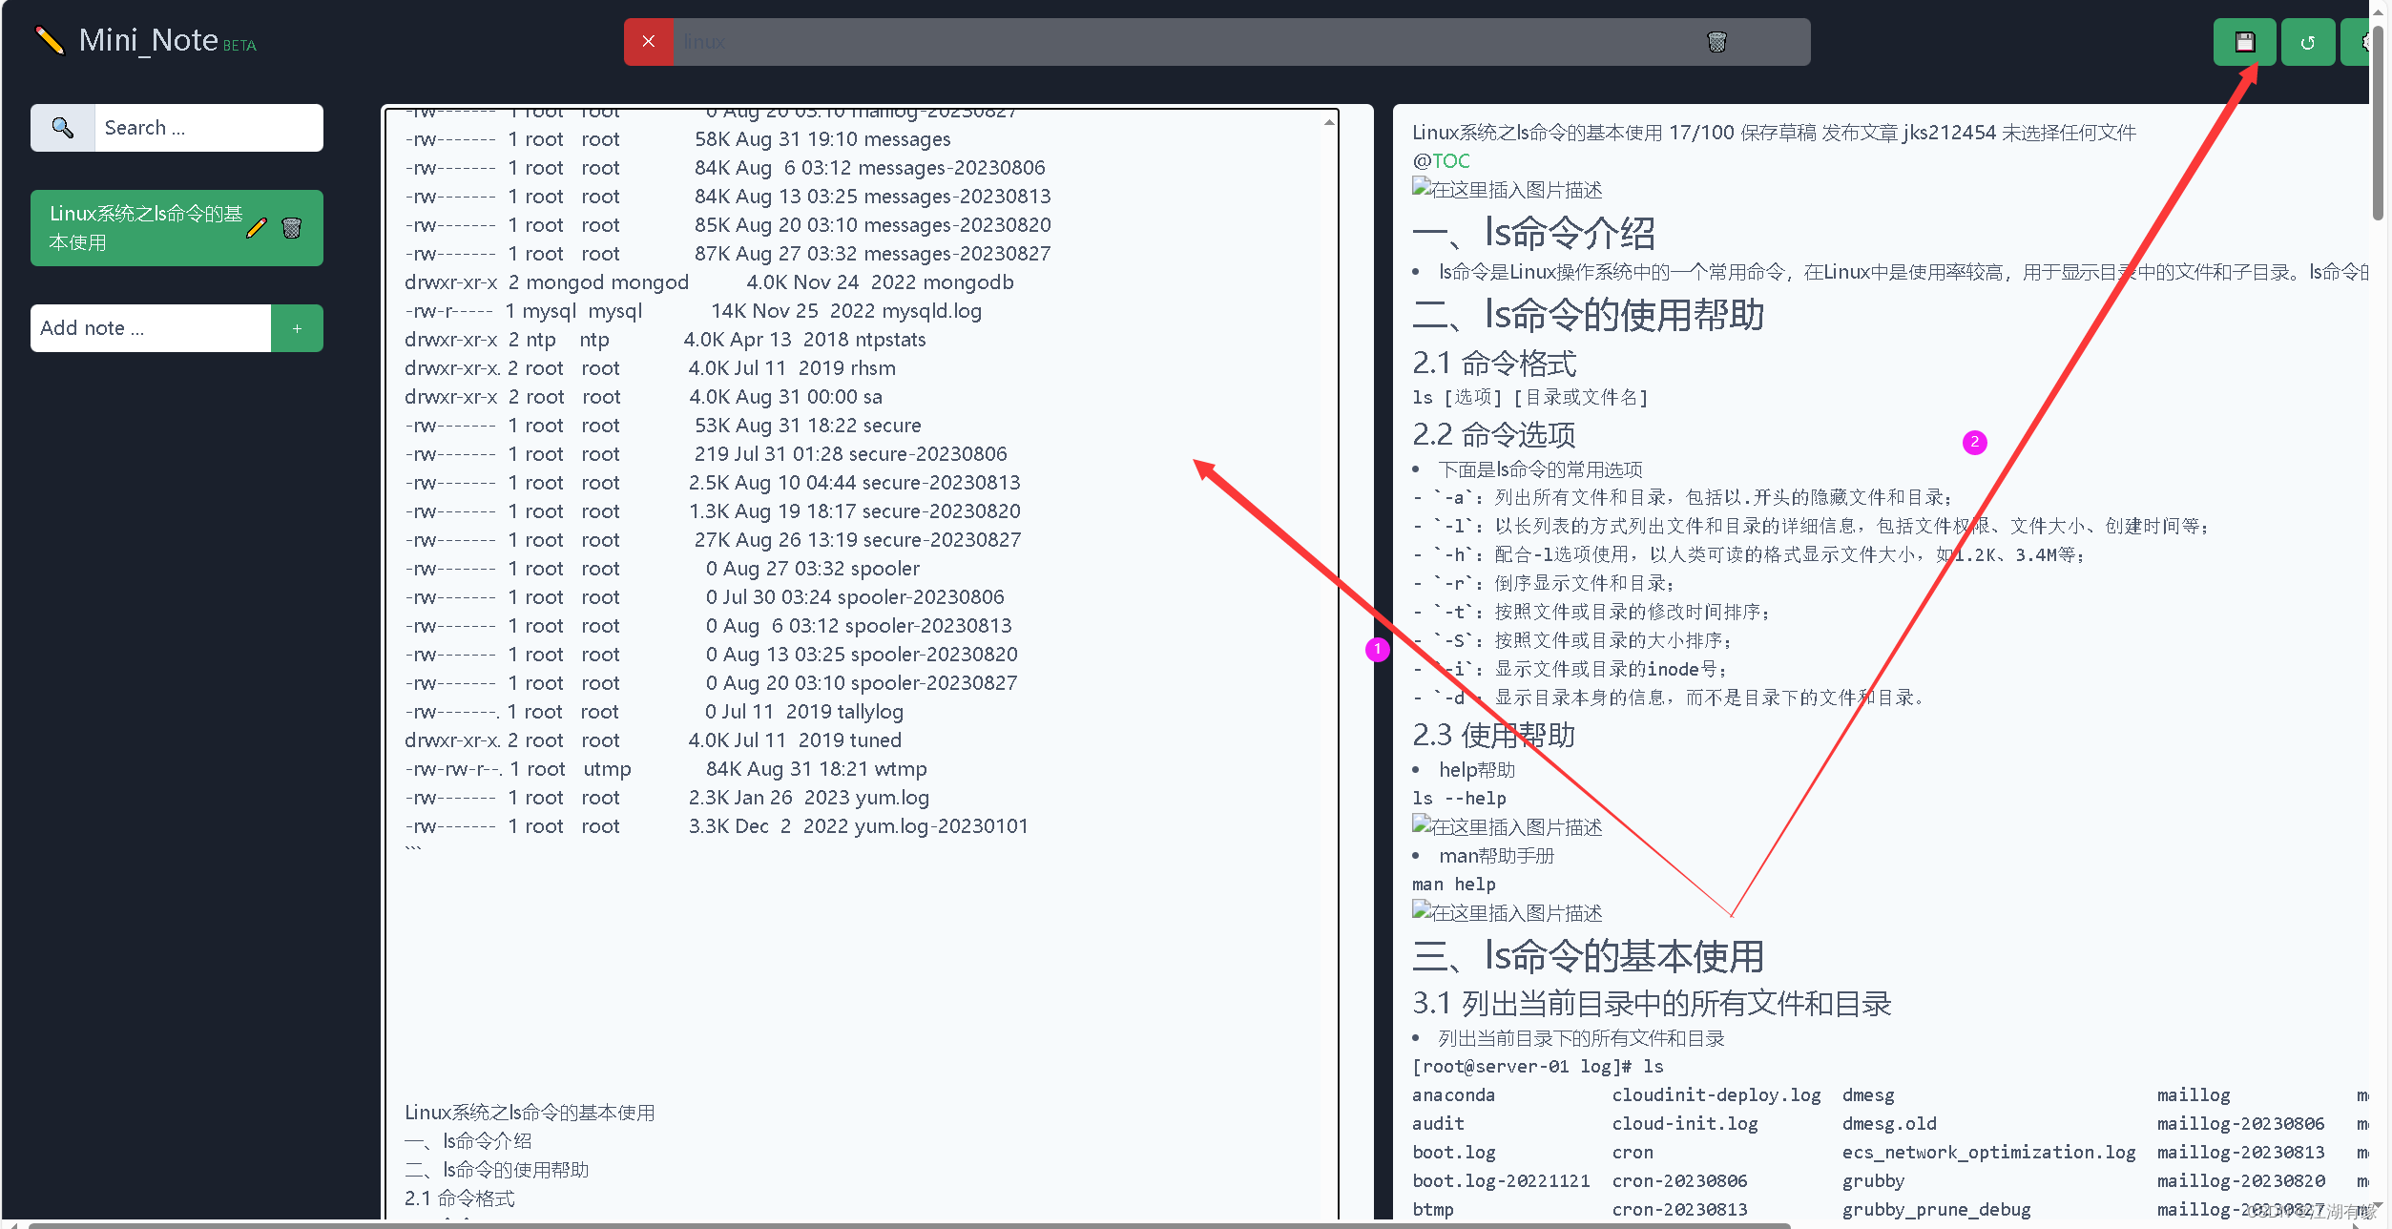Screen dimensions: 2392x1229
Task: Click the Add note text field
Action: [x=151, y=328]
